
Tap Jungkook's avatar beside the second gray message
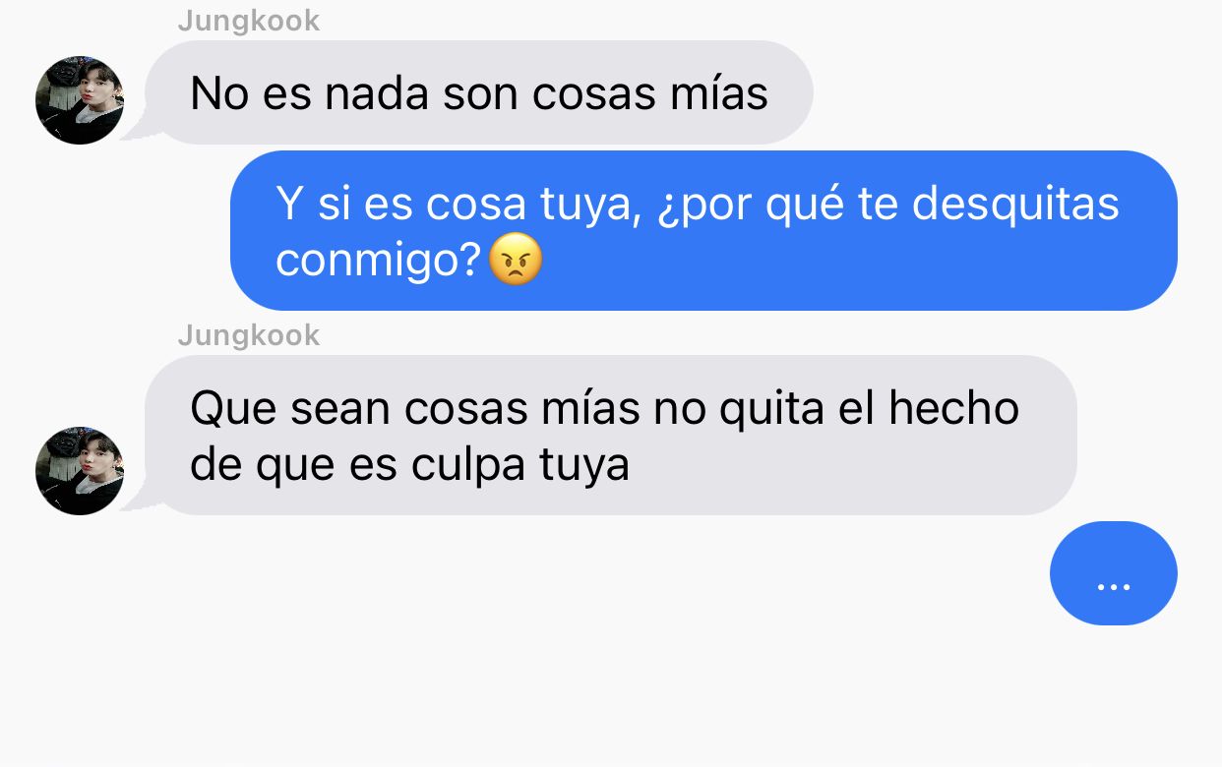click(80, 471)
